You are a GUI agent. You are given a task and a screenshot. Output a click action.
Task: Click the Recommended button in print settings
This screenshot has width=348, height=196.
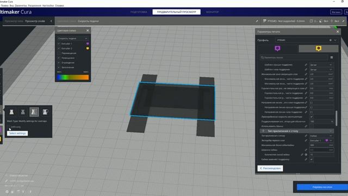270,168
